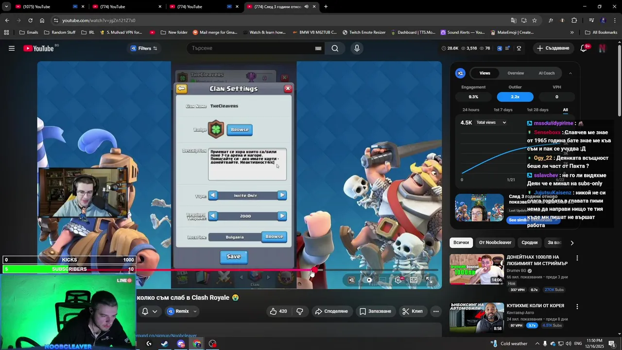The width and height of the screenshot is (622, 350).
Task: Open Chrome media control icon
Action: tap(591, 20)
